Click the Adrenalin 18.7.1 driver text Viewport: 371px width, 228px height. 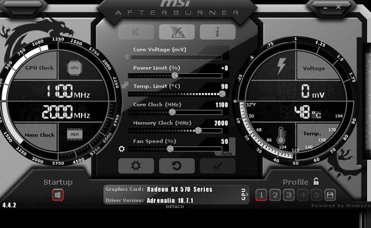coord(170,201)
